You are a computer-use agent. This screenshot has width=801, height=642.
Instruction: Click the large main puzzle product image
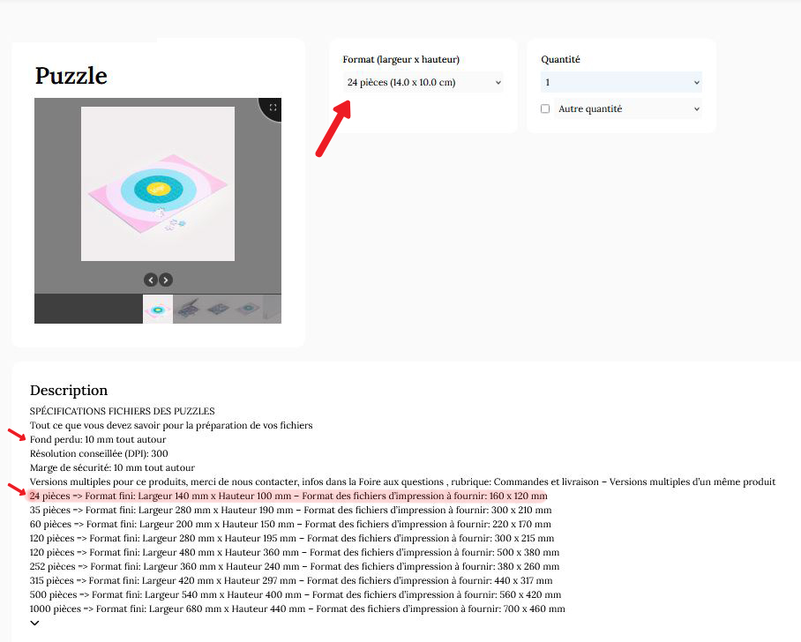click(158, 183)
